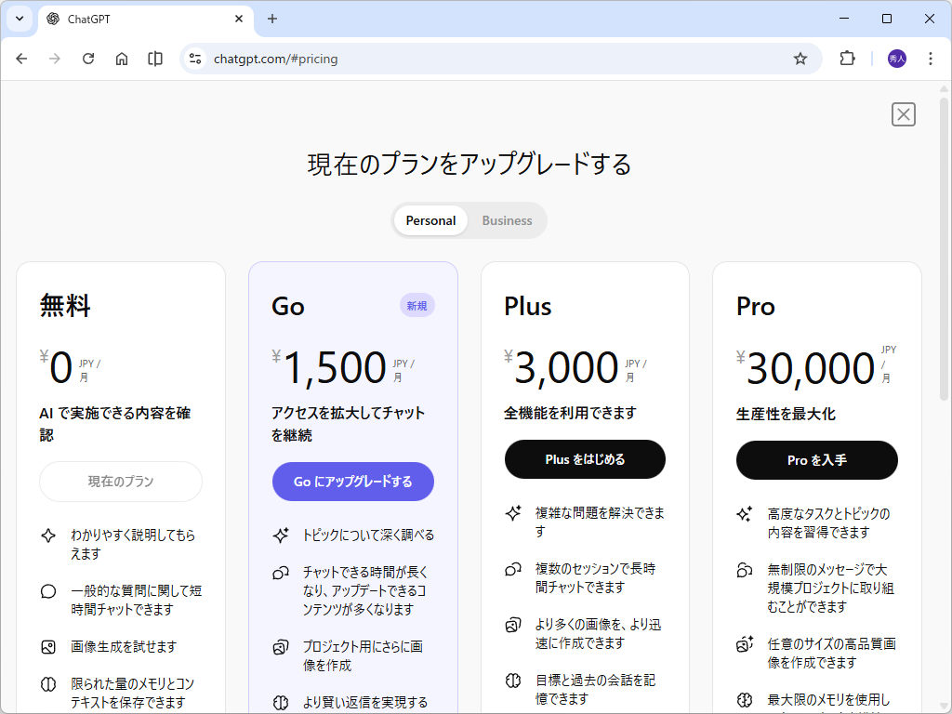Click the Go にアップグレードする button
The height and width of the screenshot is (714, 952).
tap(352, 482)
